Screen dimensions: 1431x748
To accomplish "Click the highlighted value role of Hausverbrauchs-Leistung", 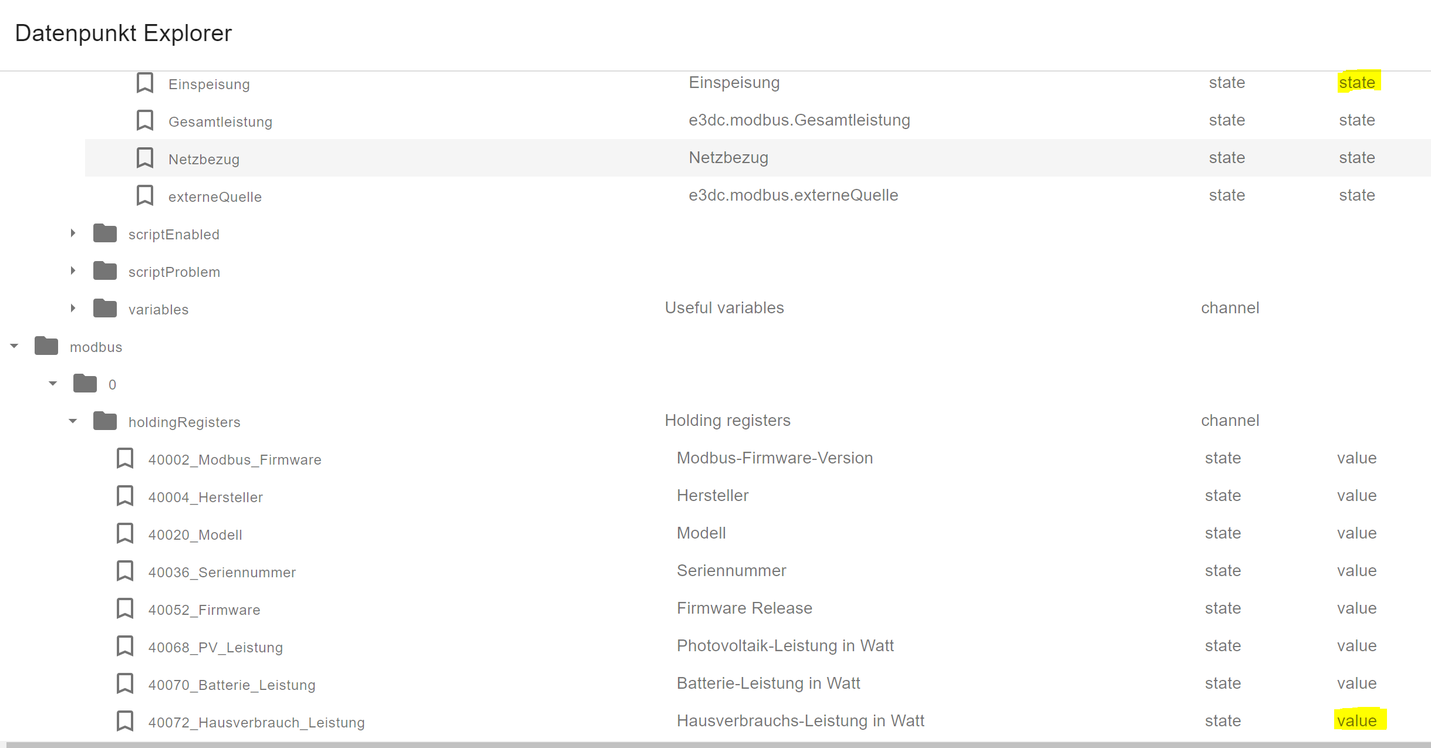I will [1357, 720].
